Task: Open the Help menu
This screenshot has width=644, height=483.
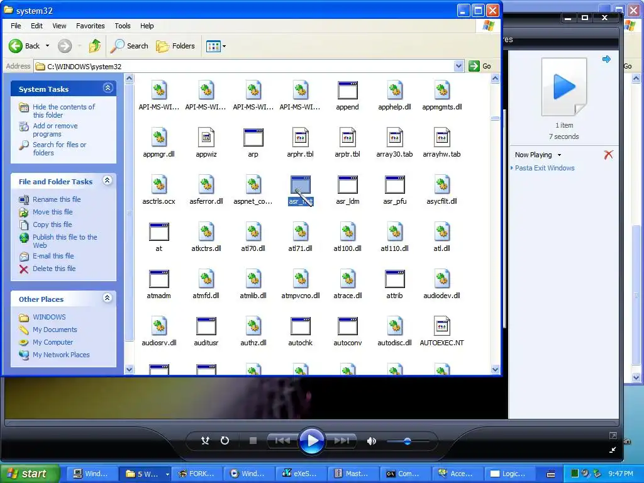Action: click(x=147, y=26)
